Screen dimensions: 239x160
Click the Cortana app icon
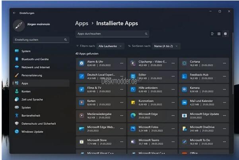185,63
